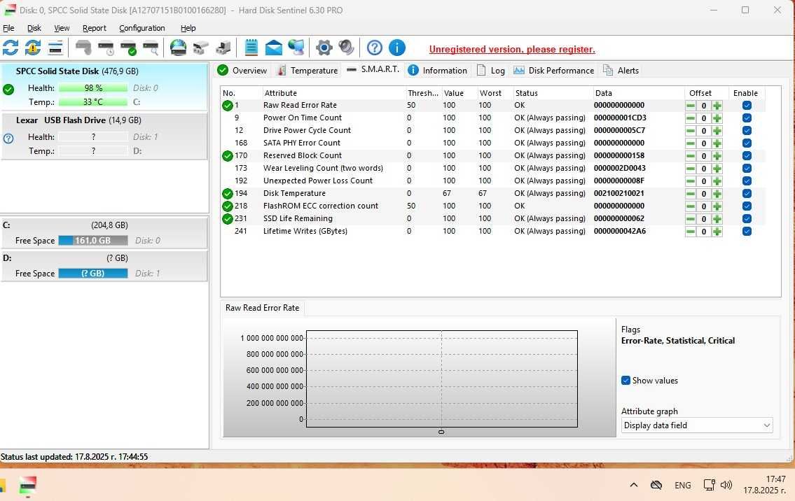Open the View menu
795x501 pixels.
(62, 28)
